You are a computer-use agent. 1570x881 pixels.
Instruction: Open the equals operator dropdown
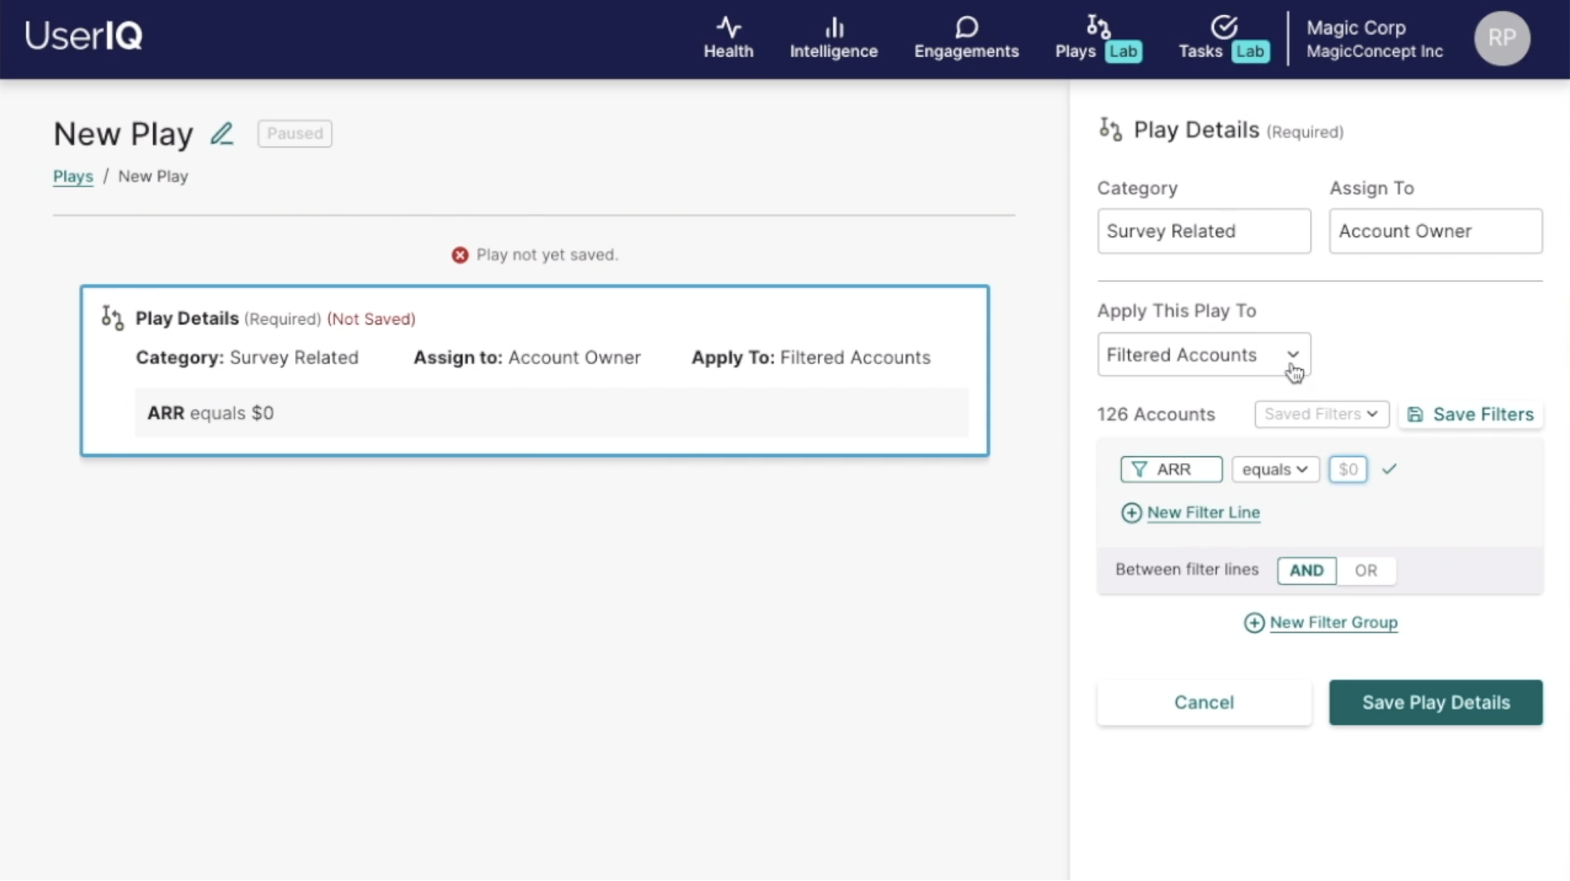click(1274, 470)
